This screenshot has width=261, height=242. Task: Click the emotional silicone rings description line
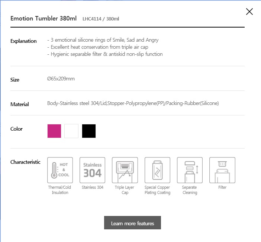click(x=103, y=40)
